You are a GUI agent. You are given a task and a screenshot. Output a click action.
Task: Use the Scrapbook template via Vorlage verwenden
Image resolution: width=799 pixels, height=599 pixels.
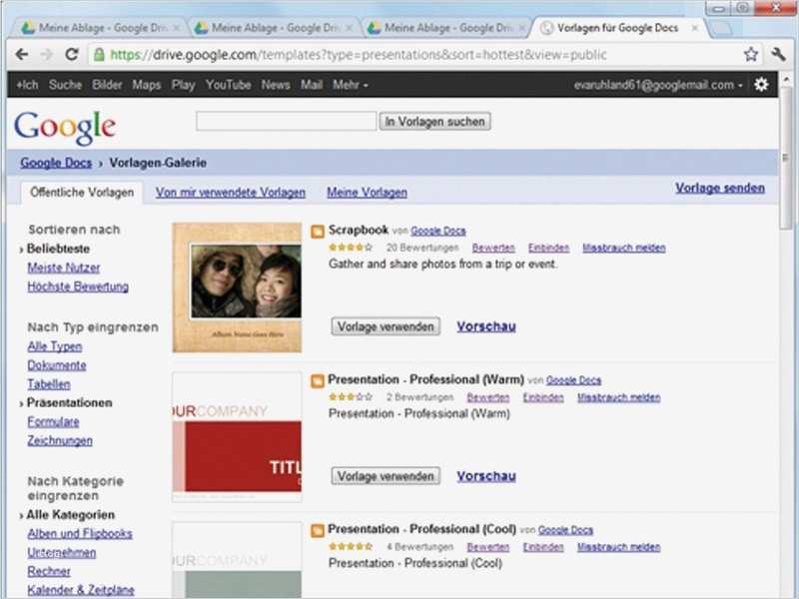(x=385, y=326)
